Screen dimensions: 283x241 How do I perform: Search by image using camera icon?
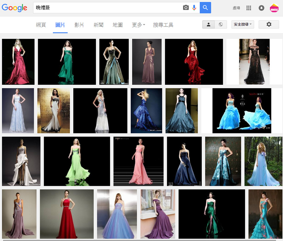click(x=186, y=7)
